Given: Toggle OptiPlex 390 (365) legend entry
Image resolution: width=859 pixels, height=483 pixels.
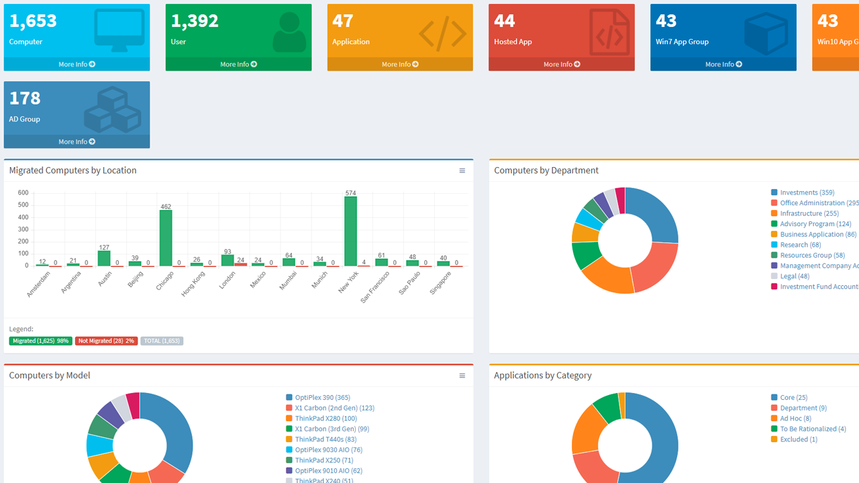Looking at the screenshot, I should click(318, 398).
